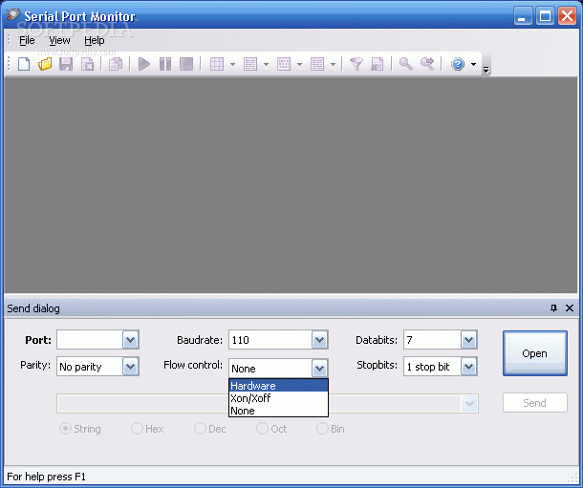Collapse the Flow control dropdown arrow
583x488 pixels.
click(320, 369)
